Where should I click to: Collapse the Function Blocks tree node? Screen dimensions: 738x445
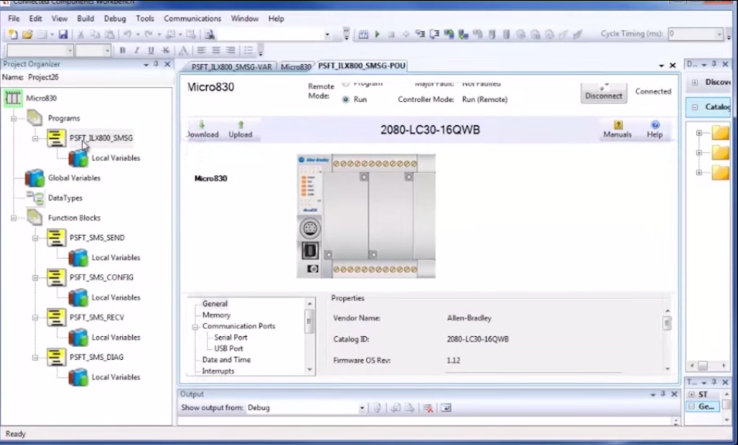click(14, 219)
